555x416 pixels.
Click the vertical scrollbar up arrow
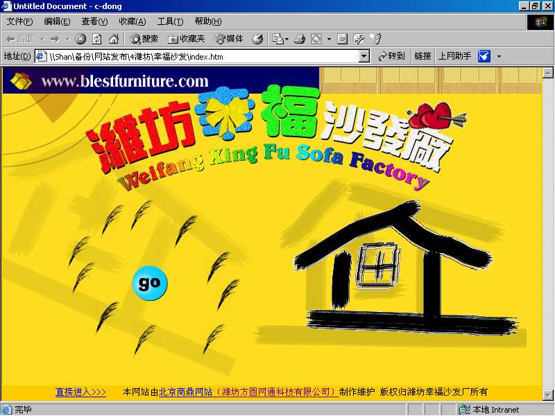point(547,73)
